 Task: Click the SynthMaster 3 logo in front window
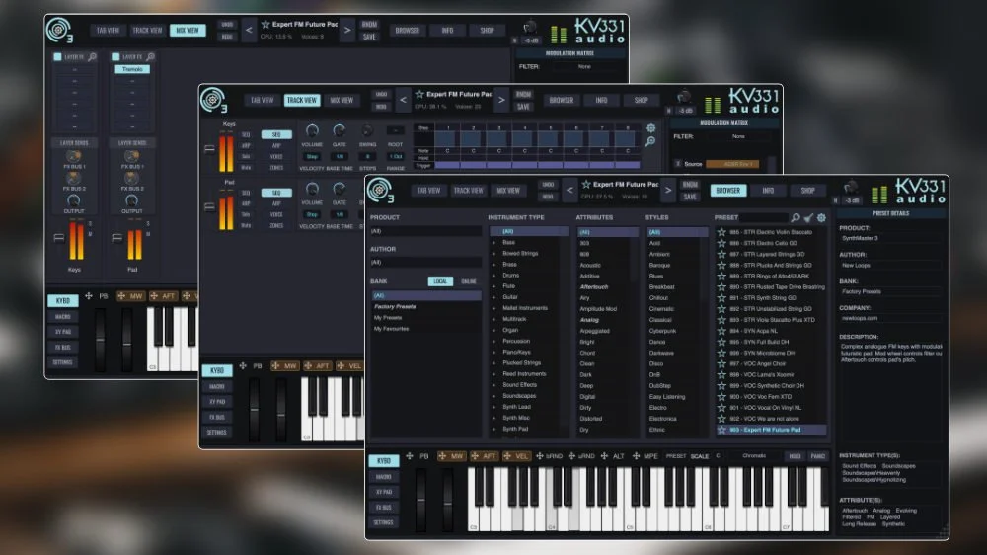coord(381,191)
